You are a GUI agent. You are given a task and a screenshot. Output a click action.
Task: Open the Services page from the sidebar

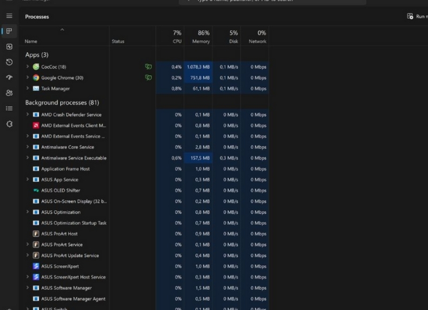9,124
